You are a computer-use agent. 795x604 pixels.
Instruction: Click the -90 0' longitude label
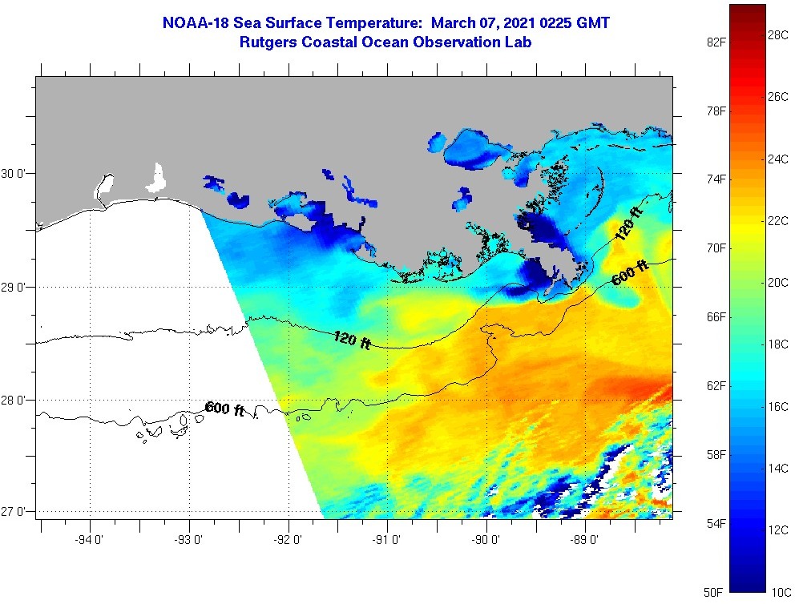[486, 540]
